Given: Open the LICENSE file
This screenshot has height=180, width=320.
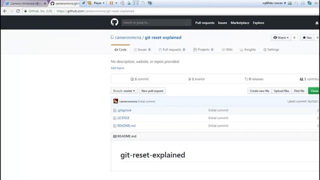Looking at the screenshot, I should pyautogui.click(x=123, y=118).
